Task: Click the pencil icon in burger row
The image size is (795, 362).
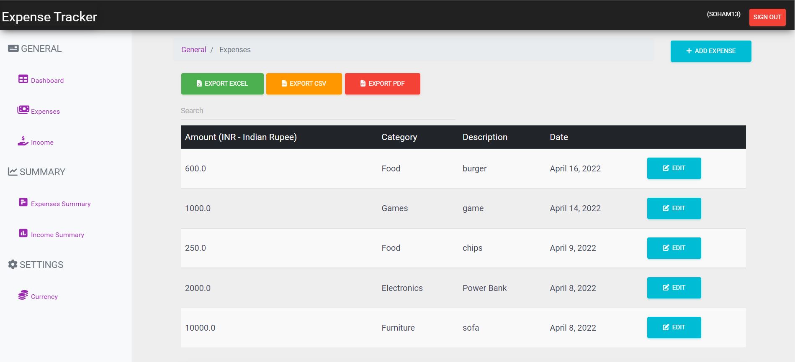Action: pyautogui.click(x=666, y=168)
